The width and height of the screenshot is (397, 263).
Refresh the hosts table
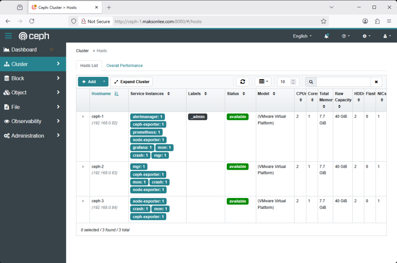243,82
